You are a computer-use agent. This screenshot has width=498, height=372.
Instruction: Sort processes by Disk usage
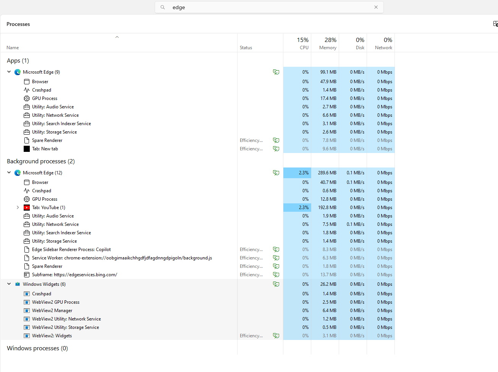pos(353,43)
